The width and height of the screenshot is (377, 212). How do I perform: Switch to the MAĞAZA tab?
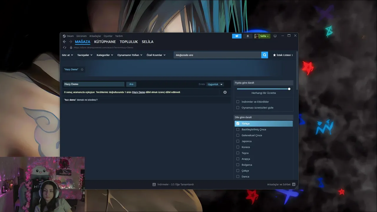(82, 42)
